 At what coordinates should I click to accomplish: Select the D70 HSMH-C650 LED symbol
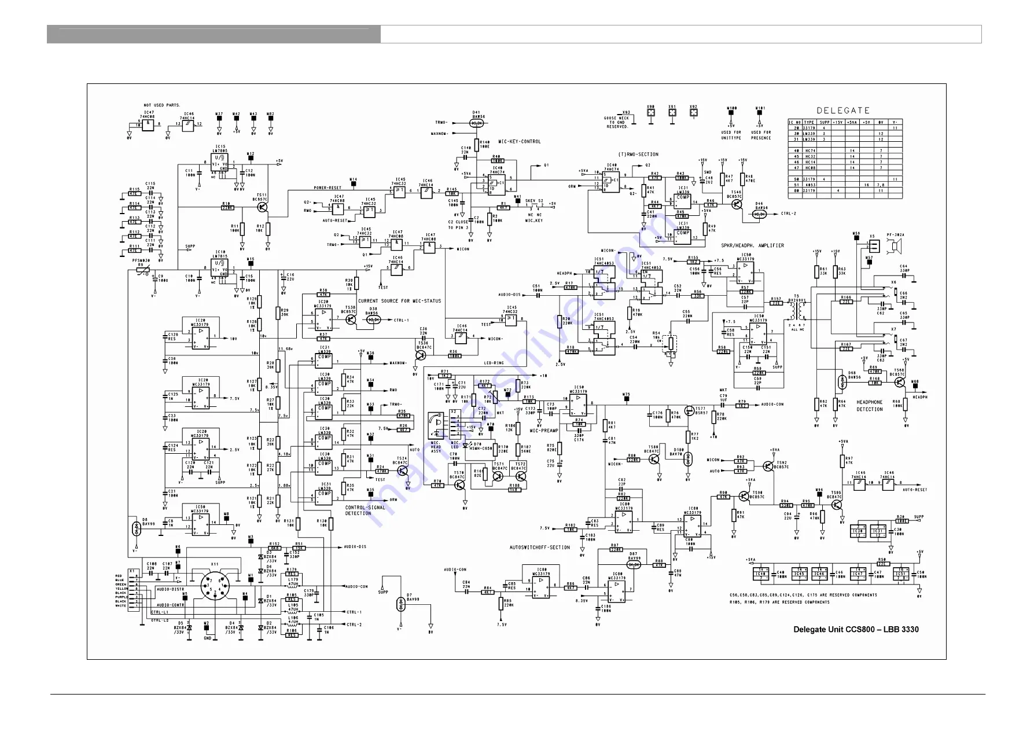pos(466,446)
